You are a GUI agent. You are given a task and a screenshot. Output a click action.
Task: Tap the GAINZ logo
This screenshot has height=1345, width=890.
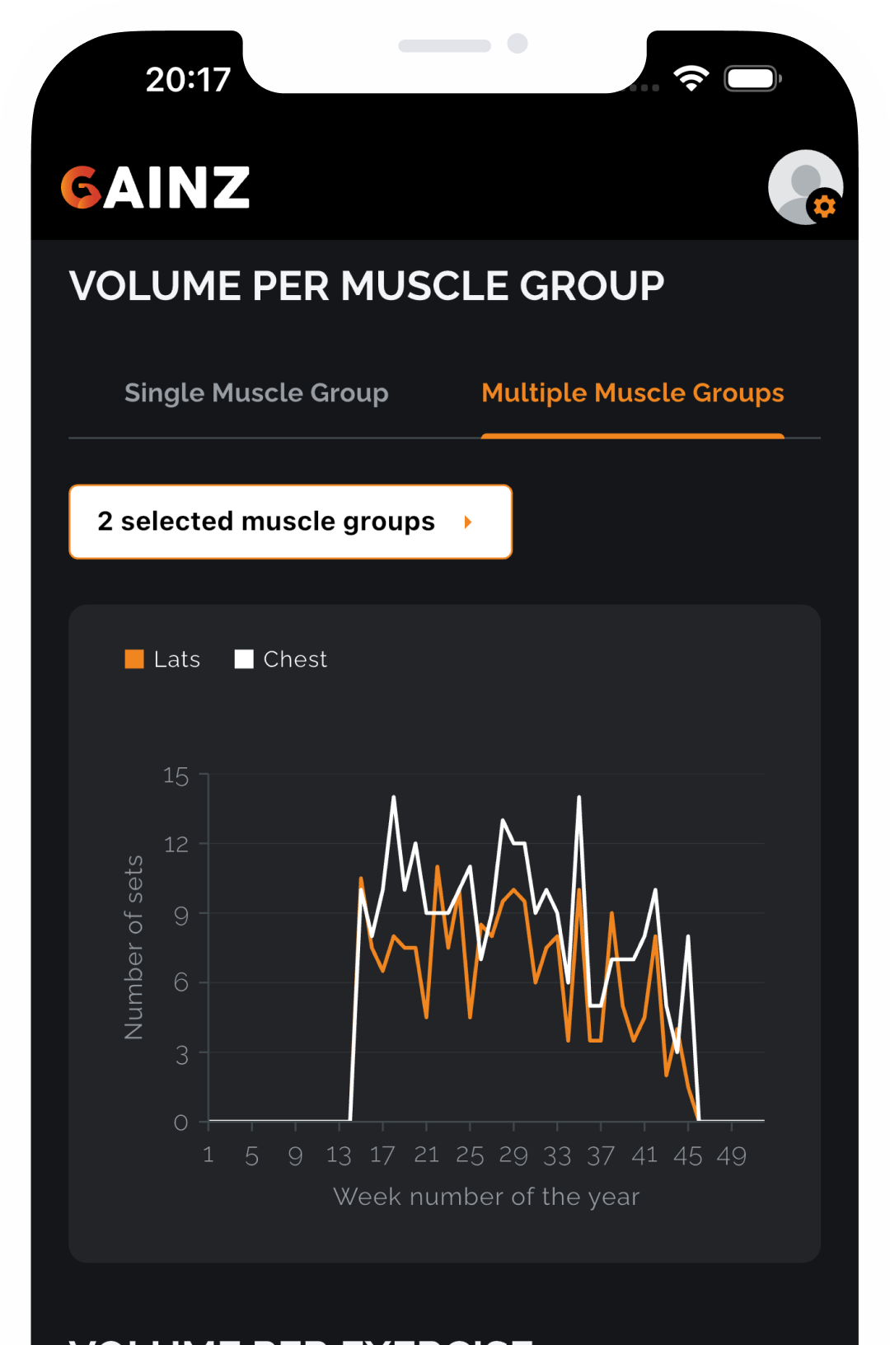point(155,188)
